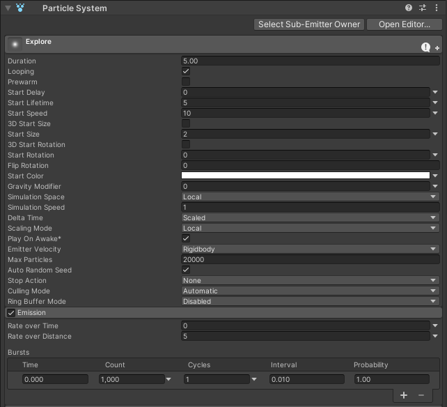Open burst Cycles mode arrow
Screen dimensions: 447x407
[x=254, y=379]
